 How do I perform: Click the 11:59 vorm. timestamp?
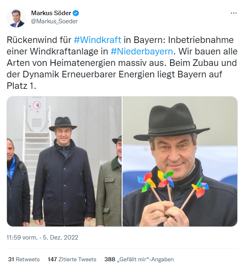22,238
